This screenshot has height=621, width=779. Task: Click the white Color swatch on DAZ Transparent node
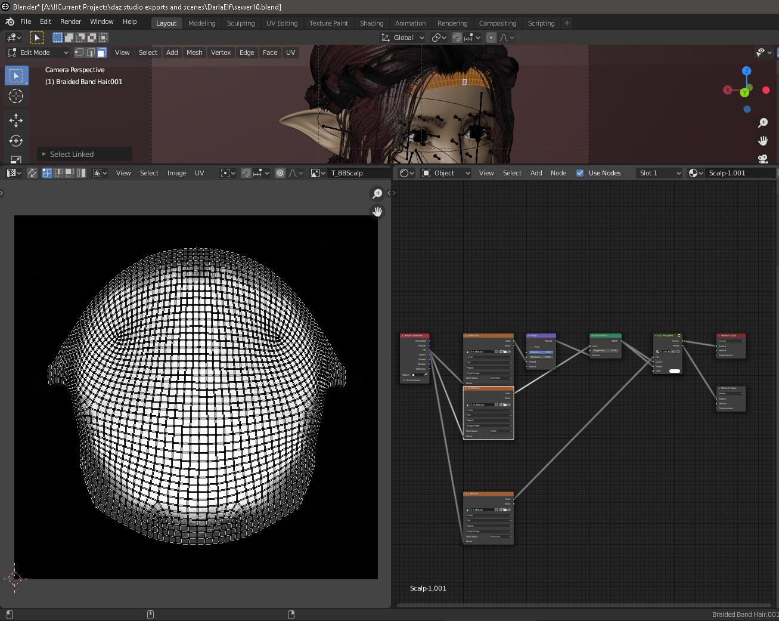click(x=674, y=371)
